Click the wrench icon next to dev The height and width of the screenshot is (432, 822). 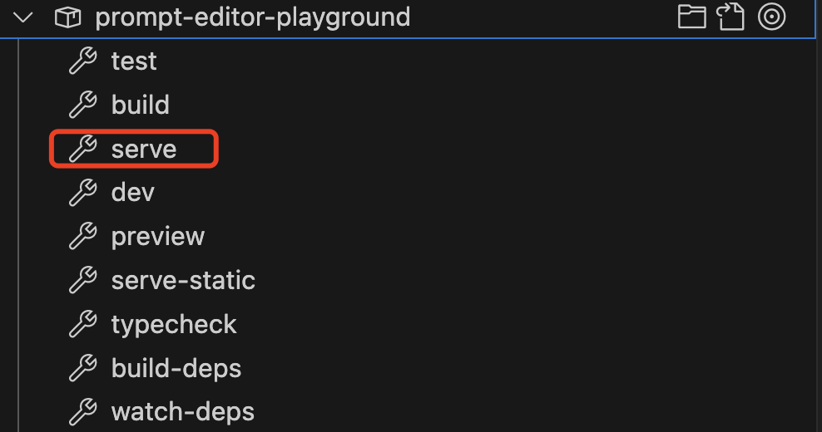(x=82, y=193)
